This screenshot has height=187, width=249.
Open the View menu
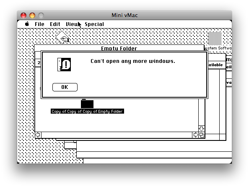[72, 24]
